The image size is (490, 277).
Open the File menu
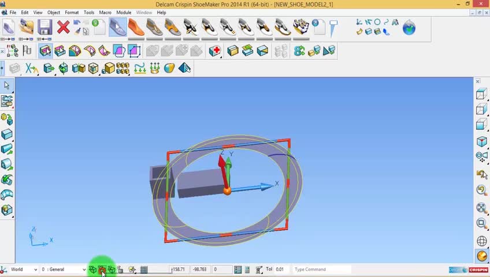coord(13,13)
